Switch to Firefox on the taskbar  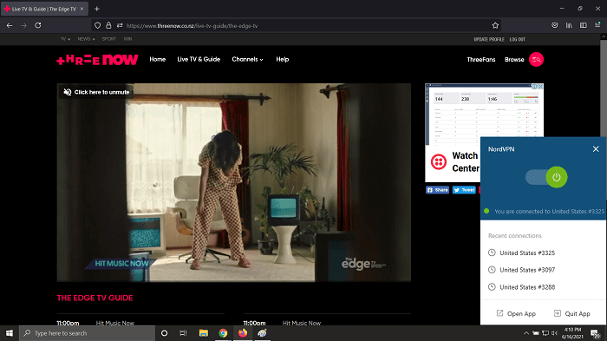[x=243, y=333]
